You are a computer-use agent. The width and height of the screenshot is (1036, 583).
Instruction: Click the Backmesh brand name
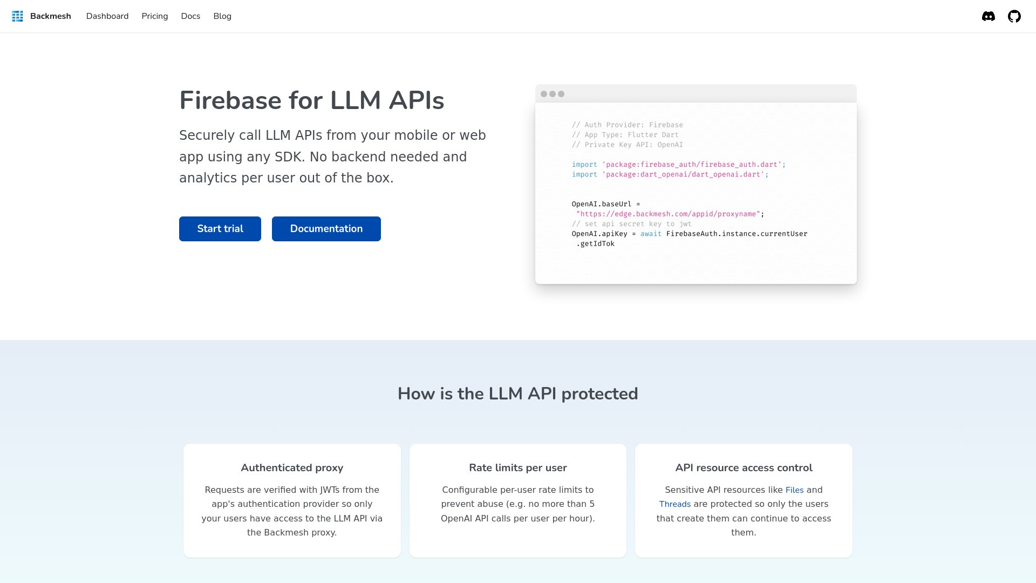point(51,16)
